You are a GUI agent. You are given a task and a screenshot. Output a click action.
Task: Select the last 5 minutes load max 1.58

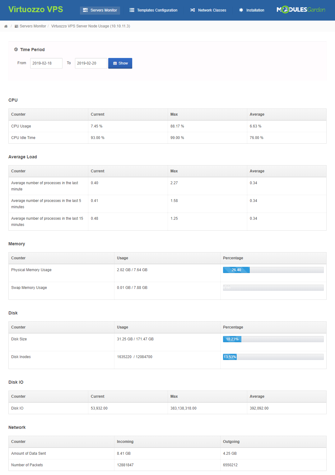tap(174, 201)
